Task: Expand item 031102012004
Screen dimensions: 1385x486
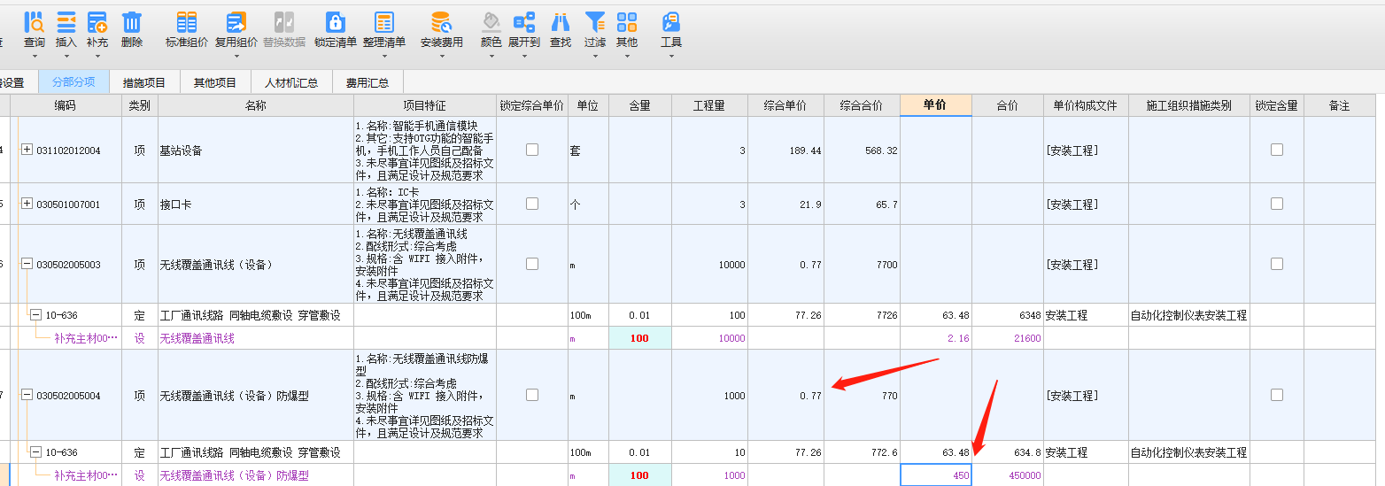Action: 27,150
